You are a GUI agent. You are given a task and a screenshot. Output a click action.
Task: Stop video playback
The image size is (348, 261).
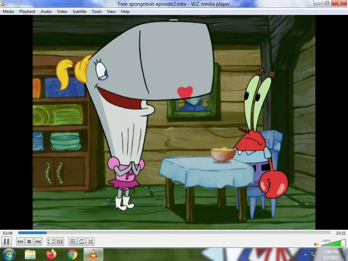coord(29,242)
